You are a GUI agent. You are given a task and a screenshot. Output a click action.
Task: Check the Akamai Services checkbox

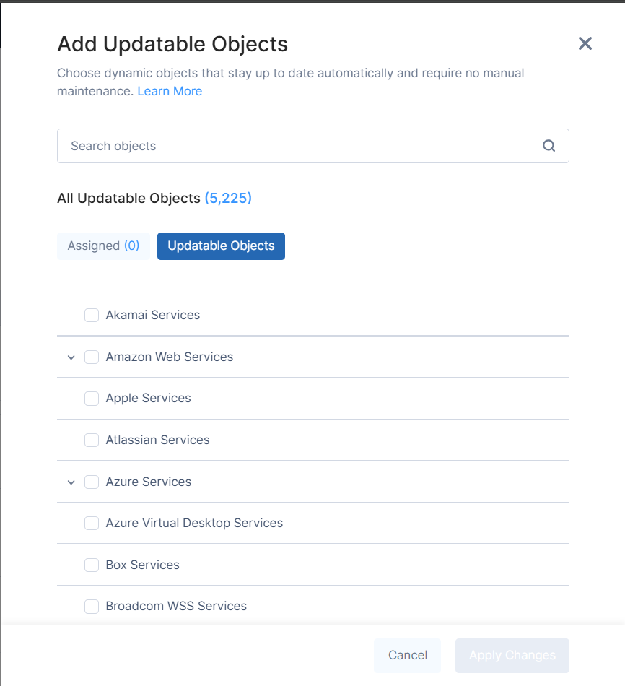pyautogui.click(x=92, y=315)
